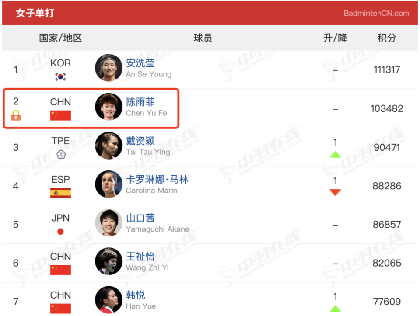Open the 王祉怡 player name link
The height and width of the screenshot is (316, 420).
pos(140,256)
